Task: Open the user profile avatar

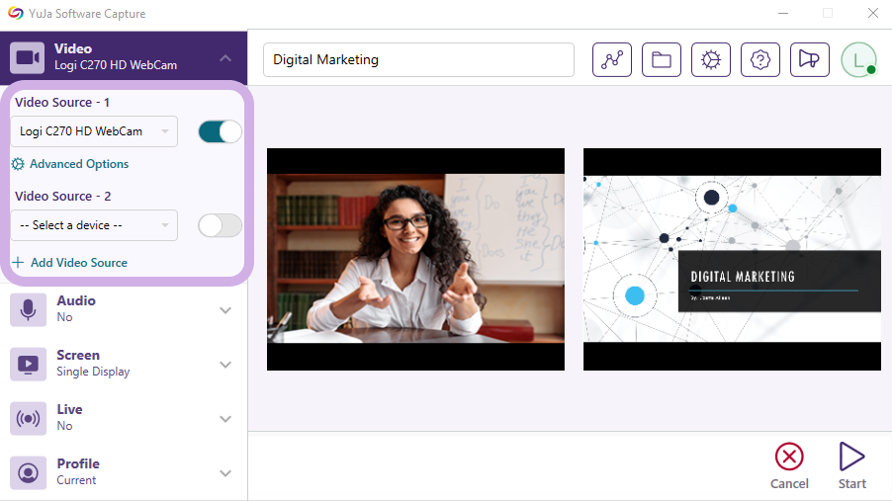Action: pyautogui.click(x=858, y=59)
